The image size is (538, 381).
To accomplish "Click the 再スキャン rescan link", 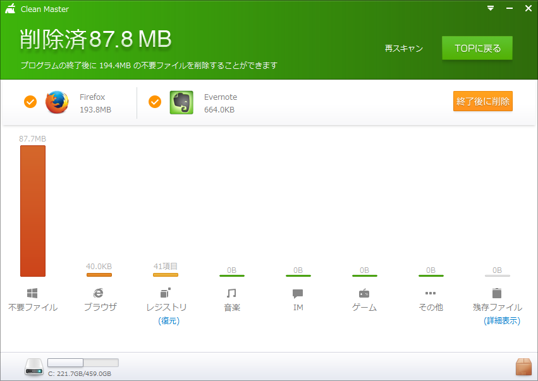I will [x=404, y=49].
